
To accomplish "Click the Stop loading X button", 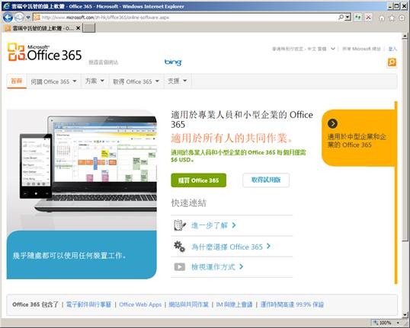I will [368, 18].
